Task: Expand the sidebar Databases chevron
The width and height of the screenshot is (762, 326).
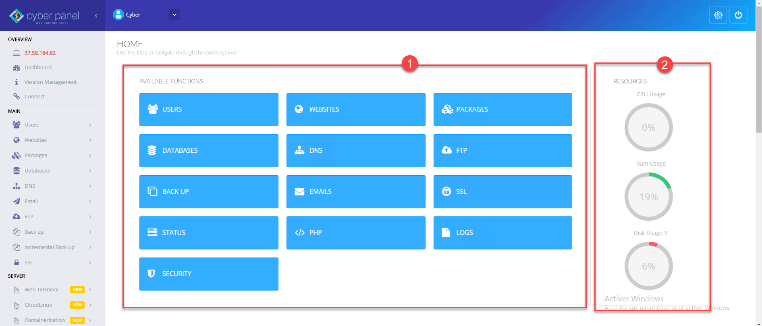Action: [x=90, y=171]
